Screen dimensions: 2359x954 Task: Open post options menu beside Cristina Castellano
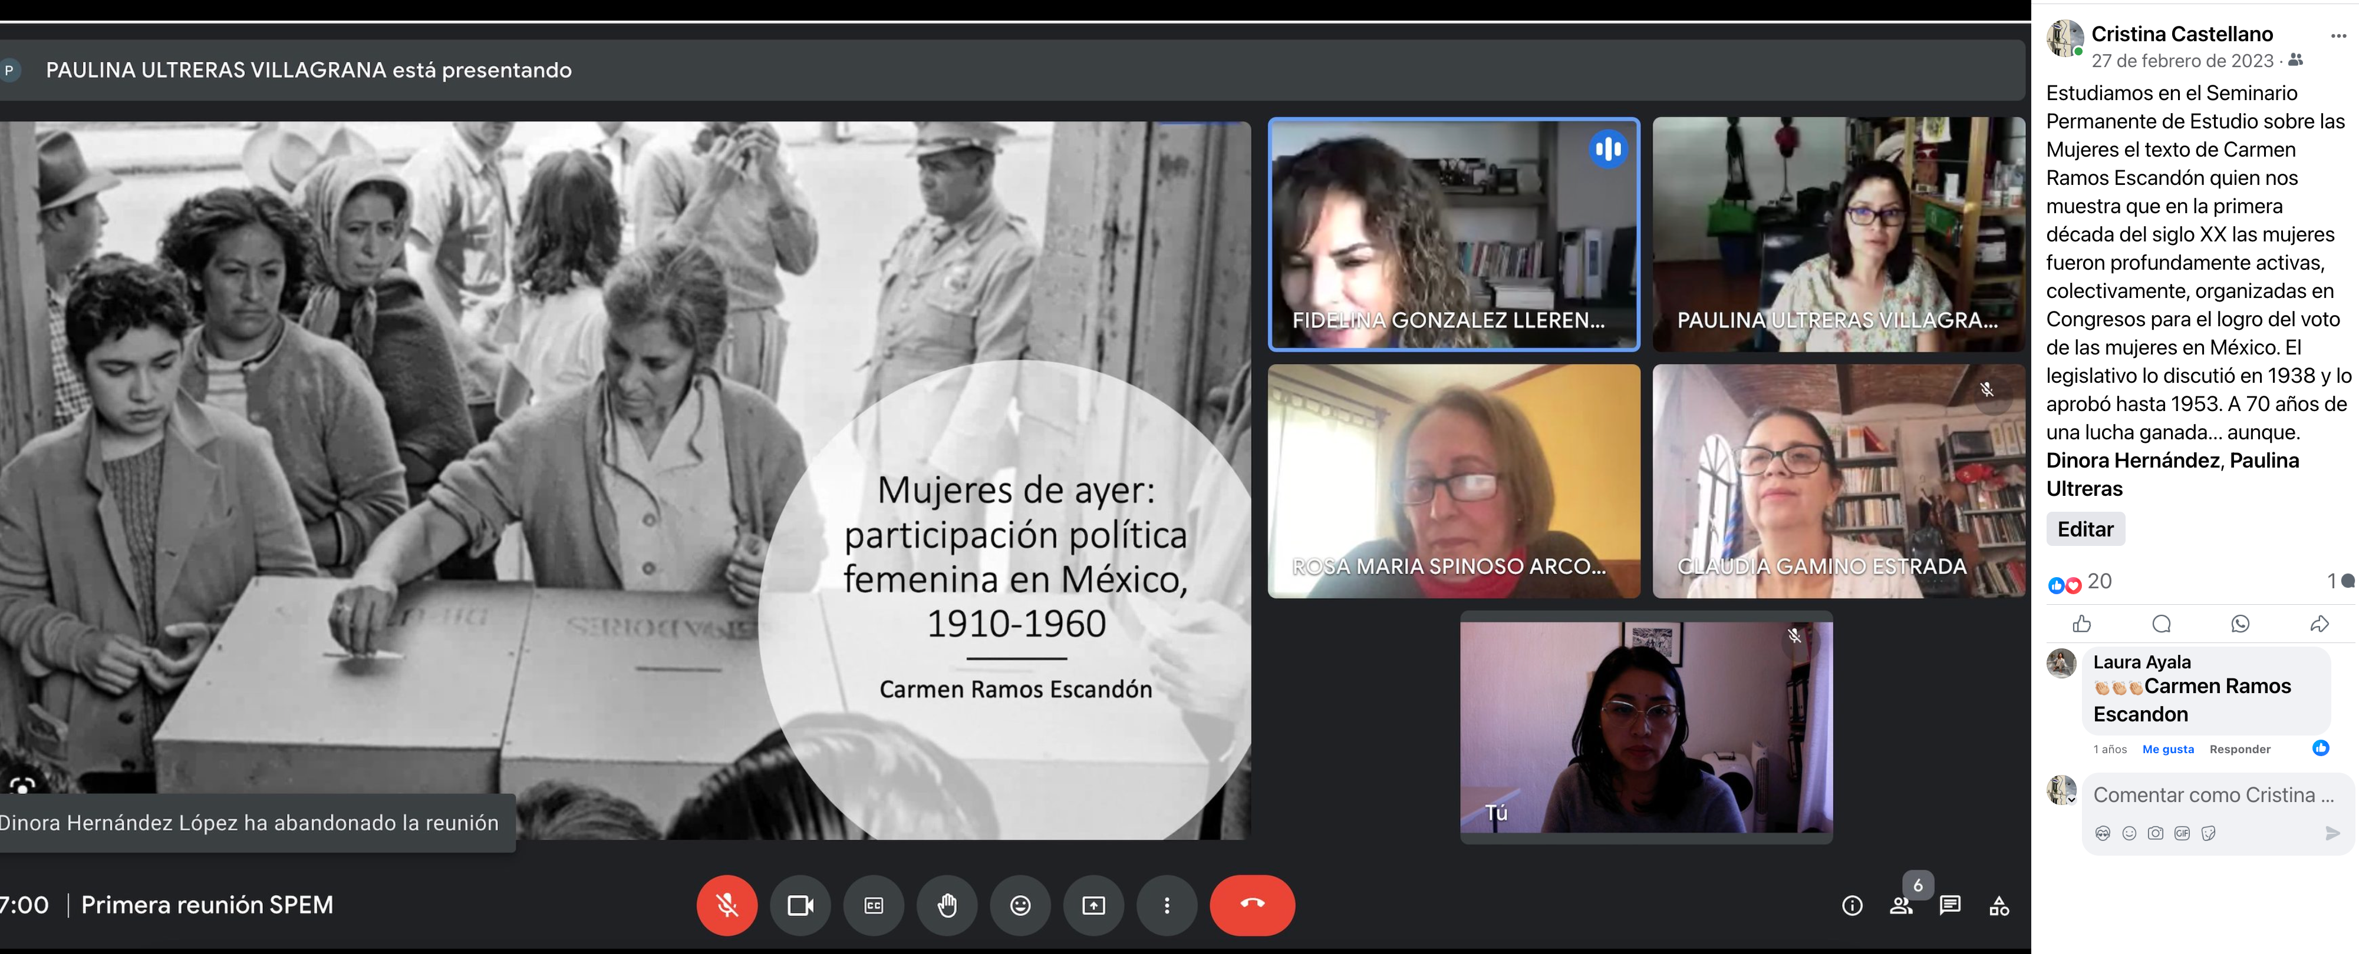(2338, 37)
